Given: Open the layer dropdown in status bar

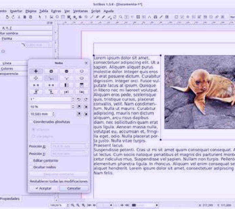Looking at the screenshot, I should [157, 205].
